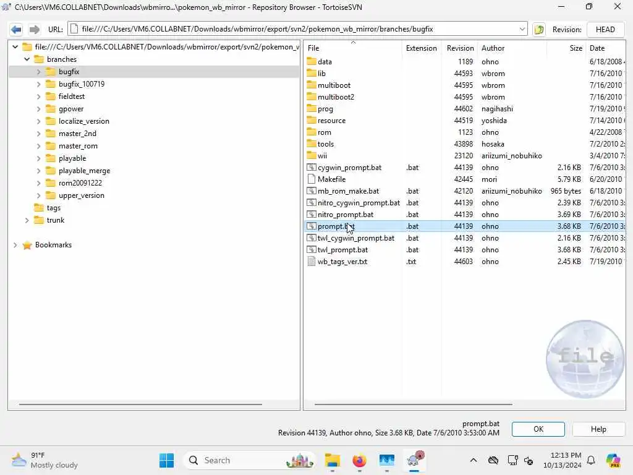Click the taskbar Search box
633x475 pixels.
click(x=249, y=460)
